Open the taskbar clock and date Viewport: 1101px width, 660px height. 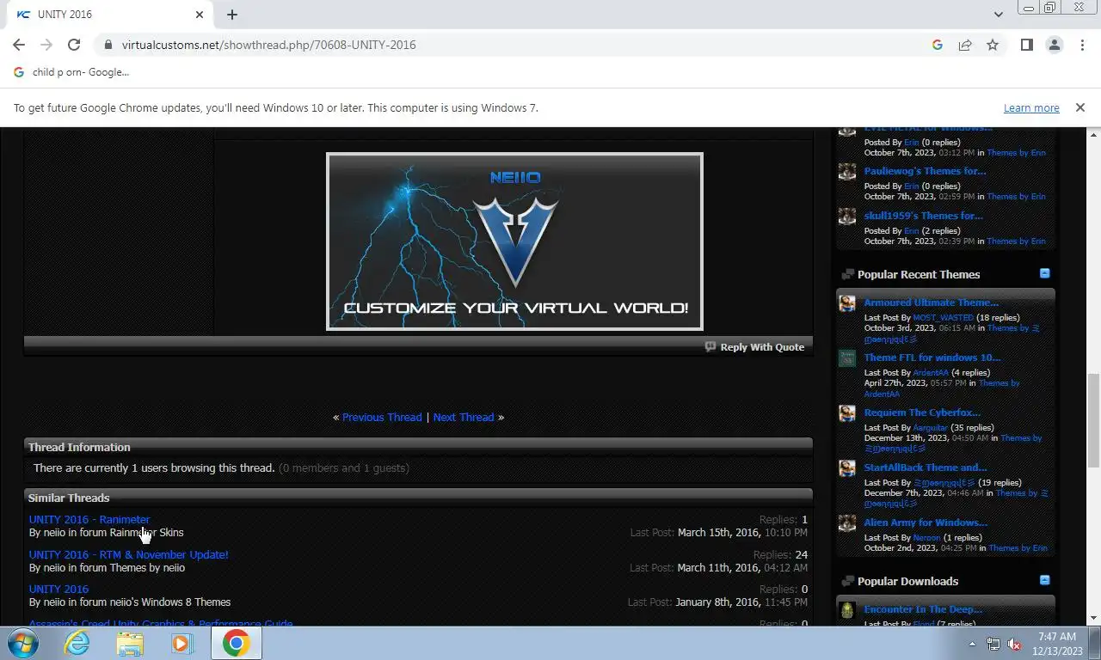(x=1056, y=644)
